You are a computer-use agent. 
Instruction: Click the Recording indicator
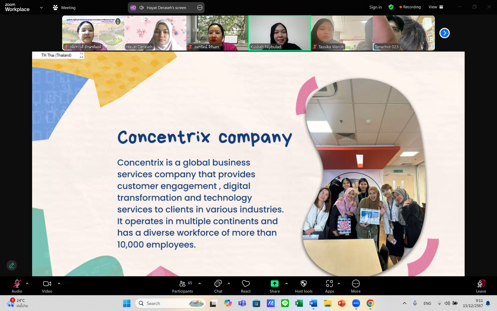410,7
